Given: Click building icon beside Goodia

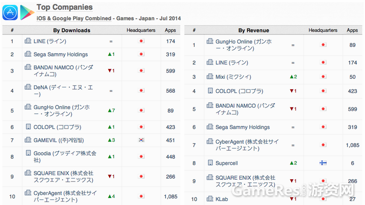Looking at the screenshot, I should point(28,153).
